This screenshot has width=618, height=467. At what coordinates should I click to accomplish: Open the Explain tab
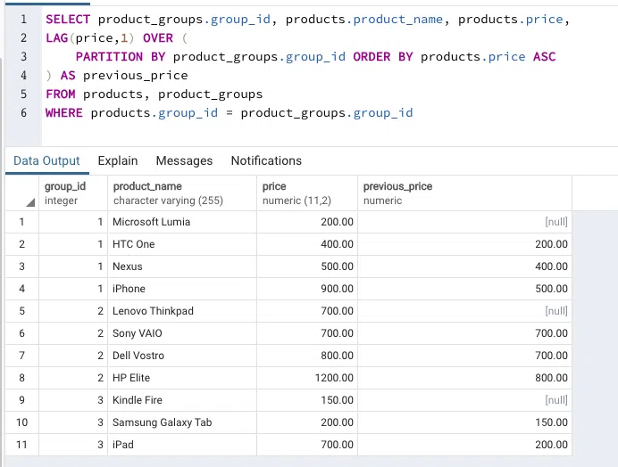point(118,161)
